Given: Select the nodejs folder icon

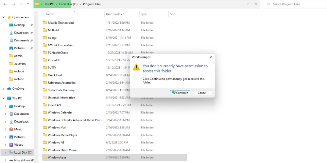Looking at the screenshot, I should click(45, 37).
